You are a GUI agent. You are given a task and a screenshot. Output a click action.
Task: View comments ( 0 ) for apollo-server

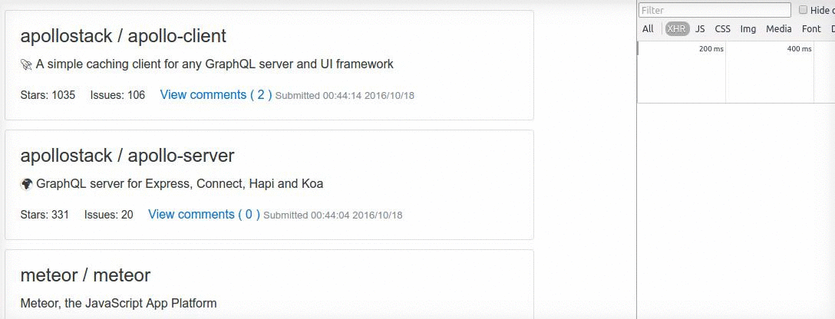[204, 215]
